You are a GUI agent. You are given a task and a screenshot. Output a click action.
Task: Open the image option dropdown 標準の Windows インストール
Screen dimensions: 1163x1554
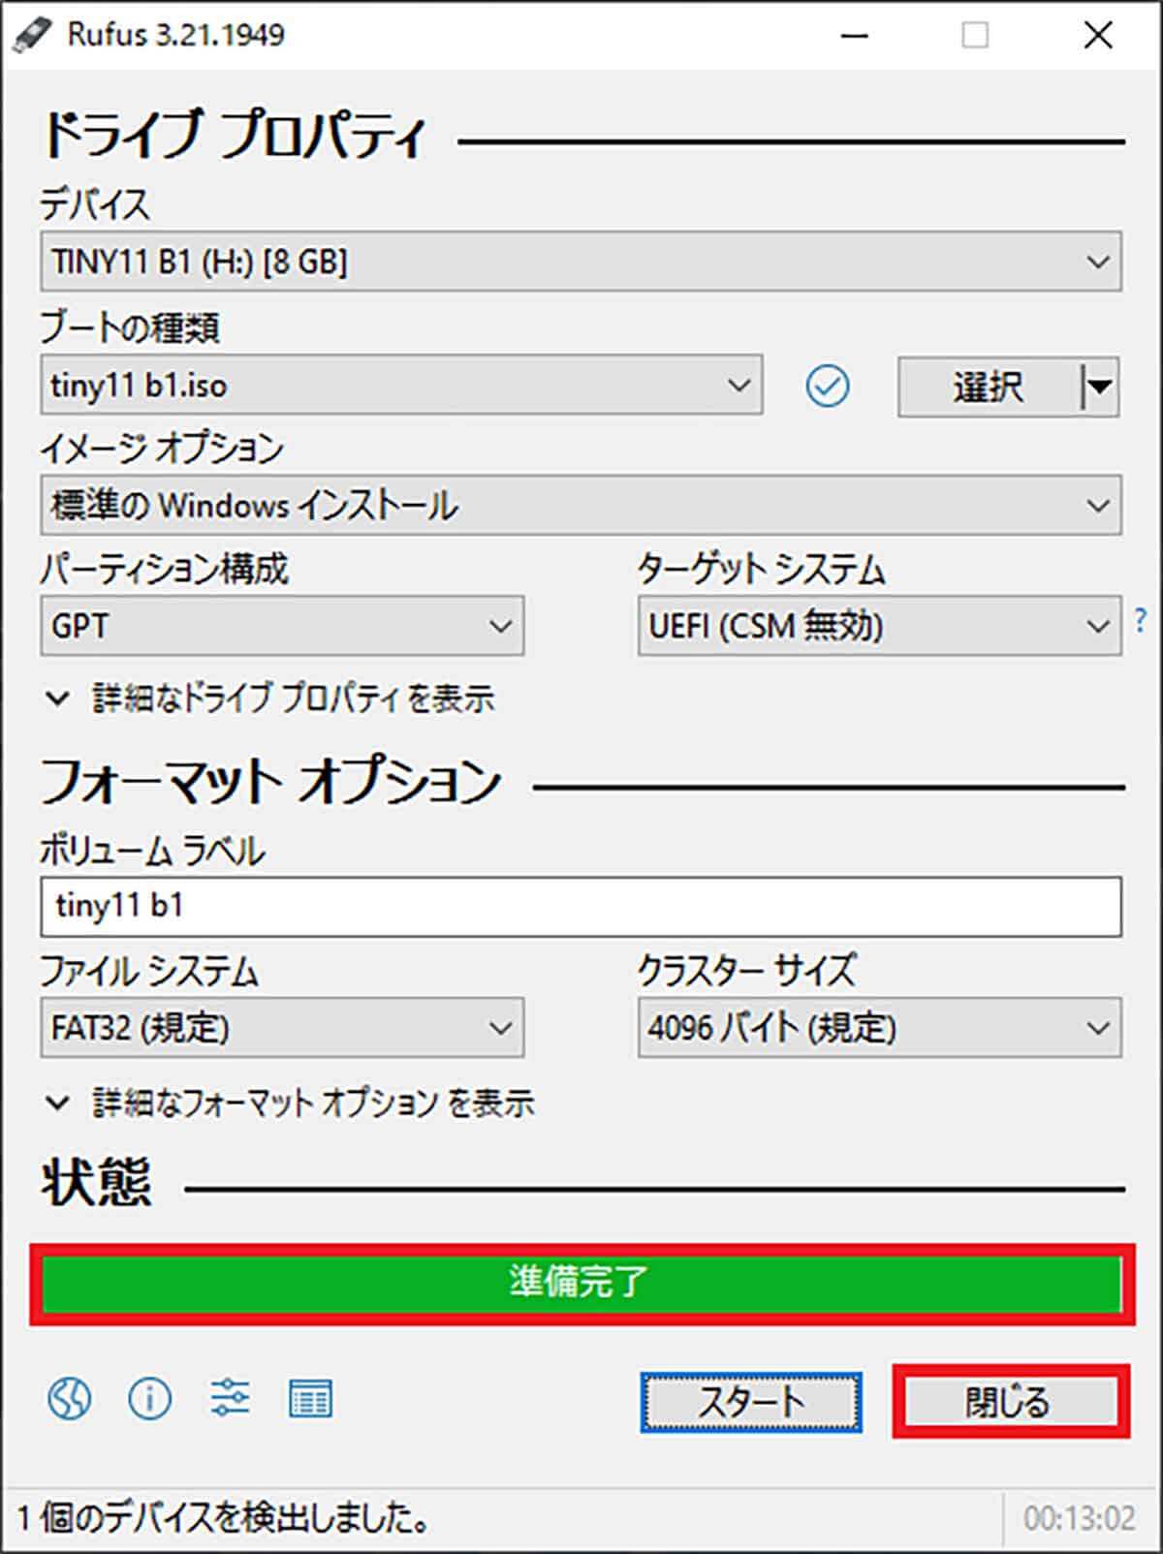581,505
